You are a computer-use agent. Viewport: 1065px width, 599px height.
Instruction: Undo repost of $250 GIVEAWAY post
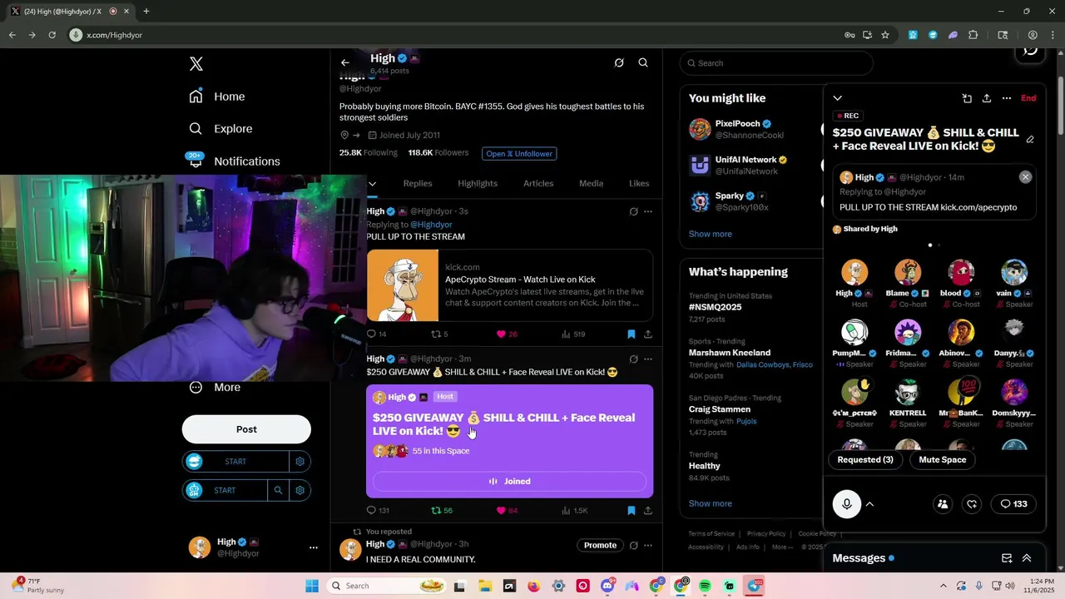tap(441, 510)
